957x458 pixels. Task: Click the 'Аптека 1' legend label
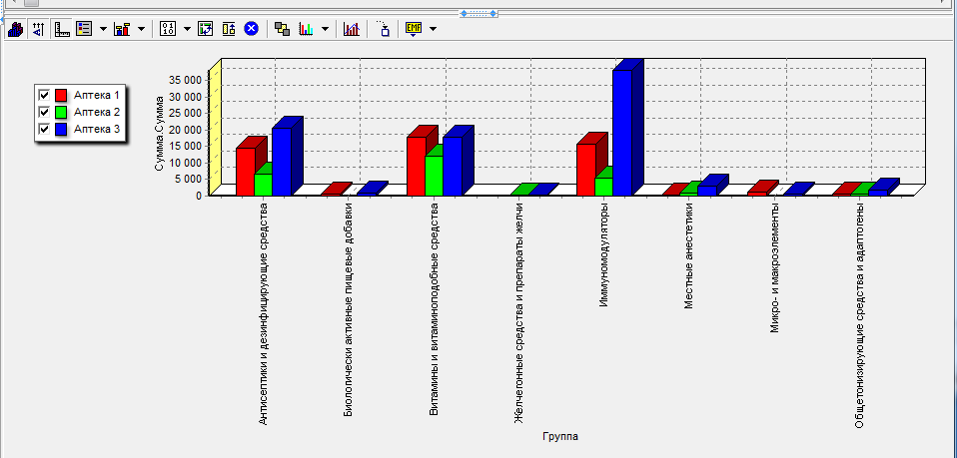(97, 95)
